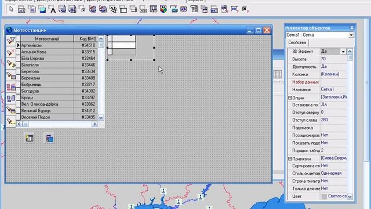
Task: Click the flashlight with green arrow icon
Action: 10,64
